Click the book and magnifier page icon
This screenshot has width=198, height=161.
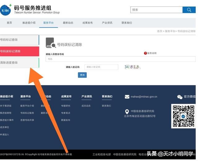[51, 43]
